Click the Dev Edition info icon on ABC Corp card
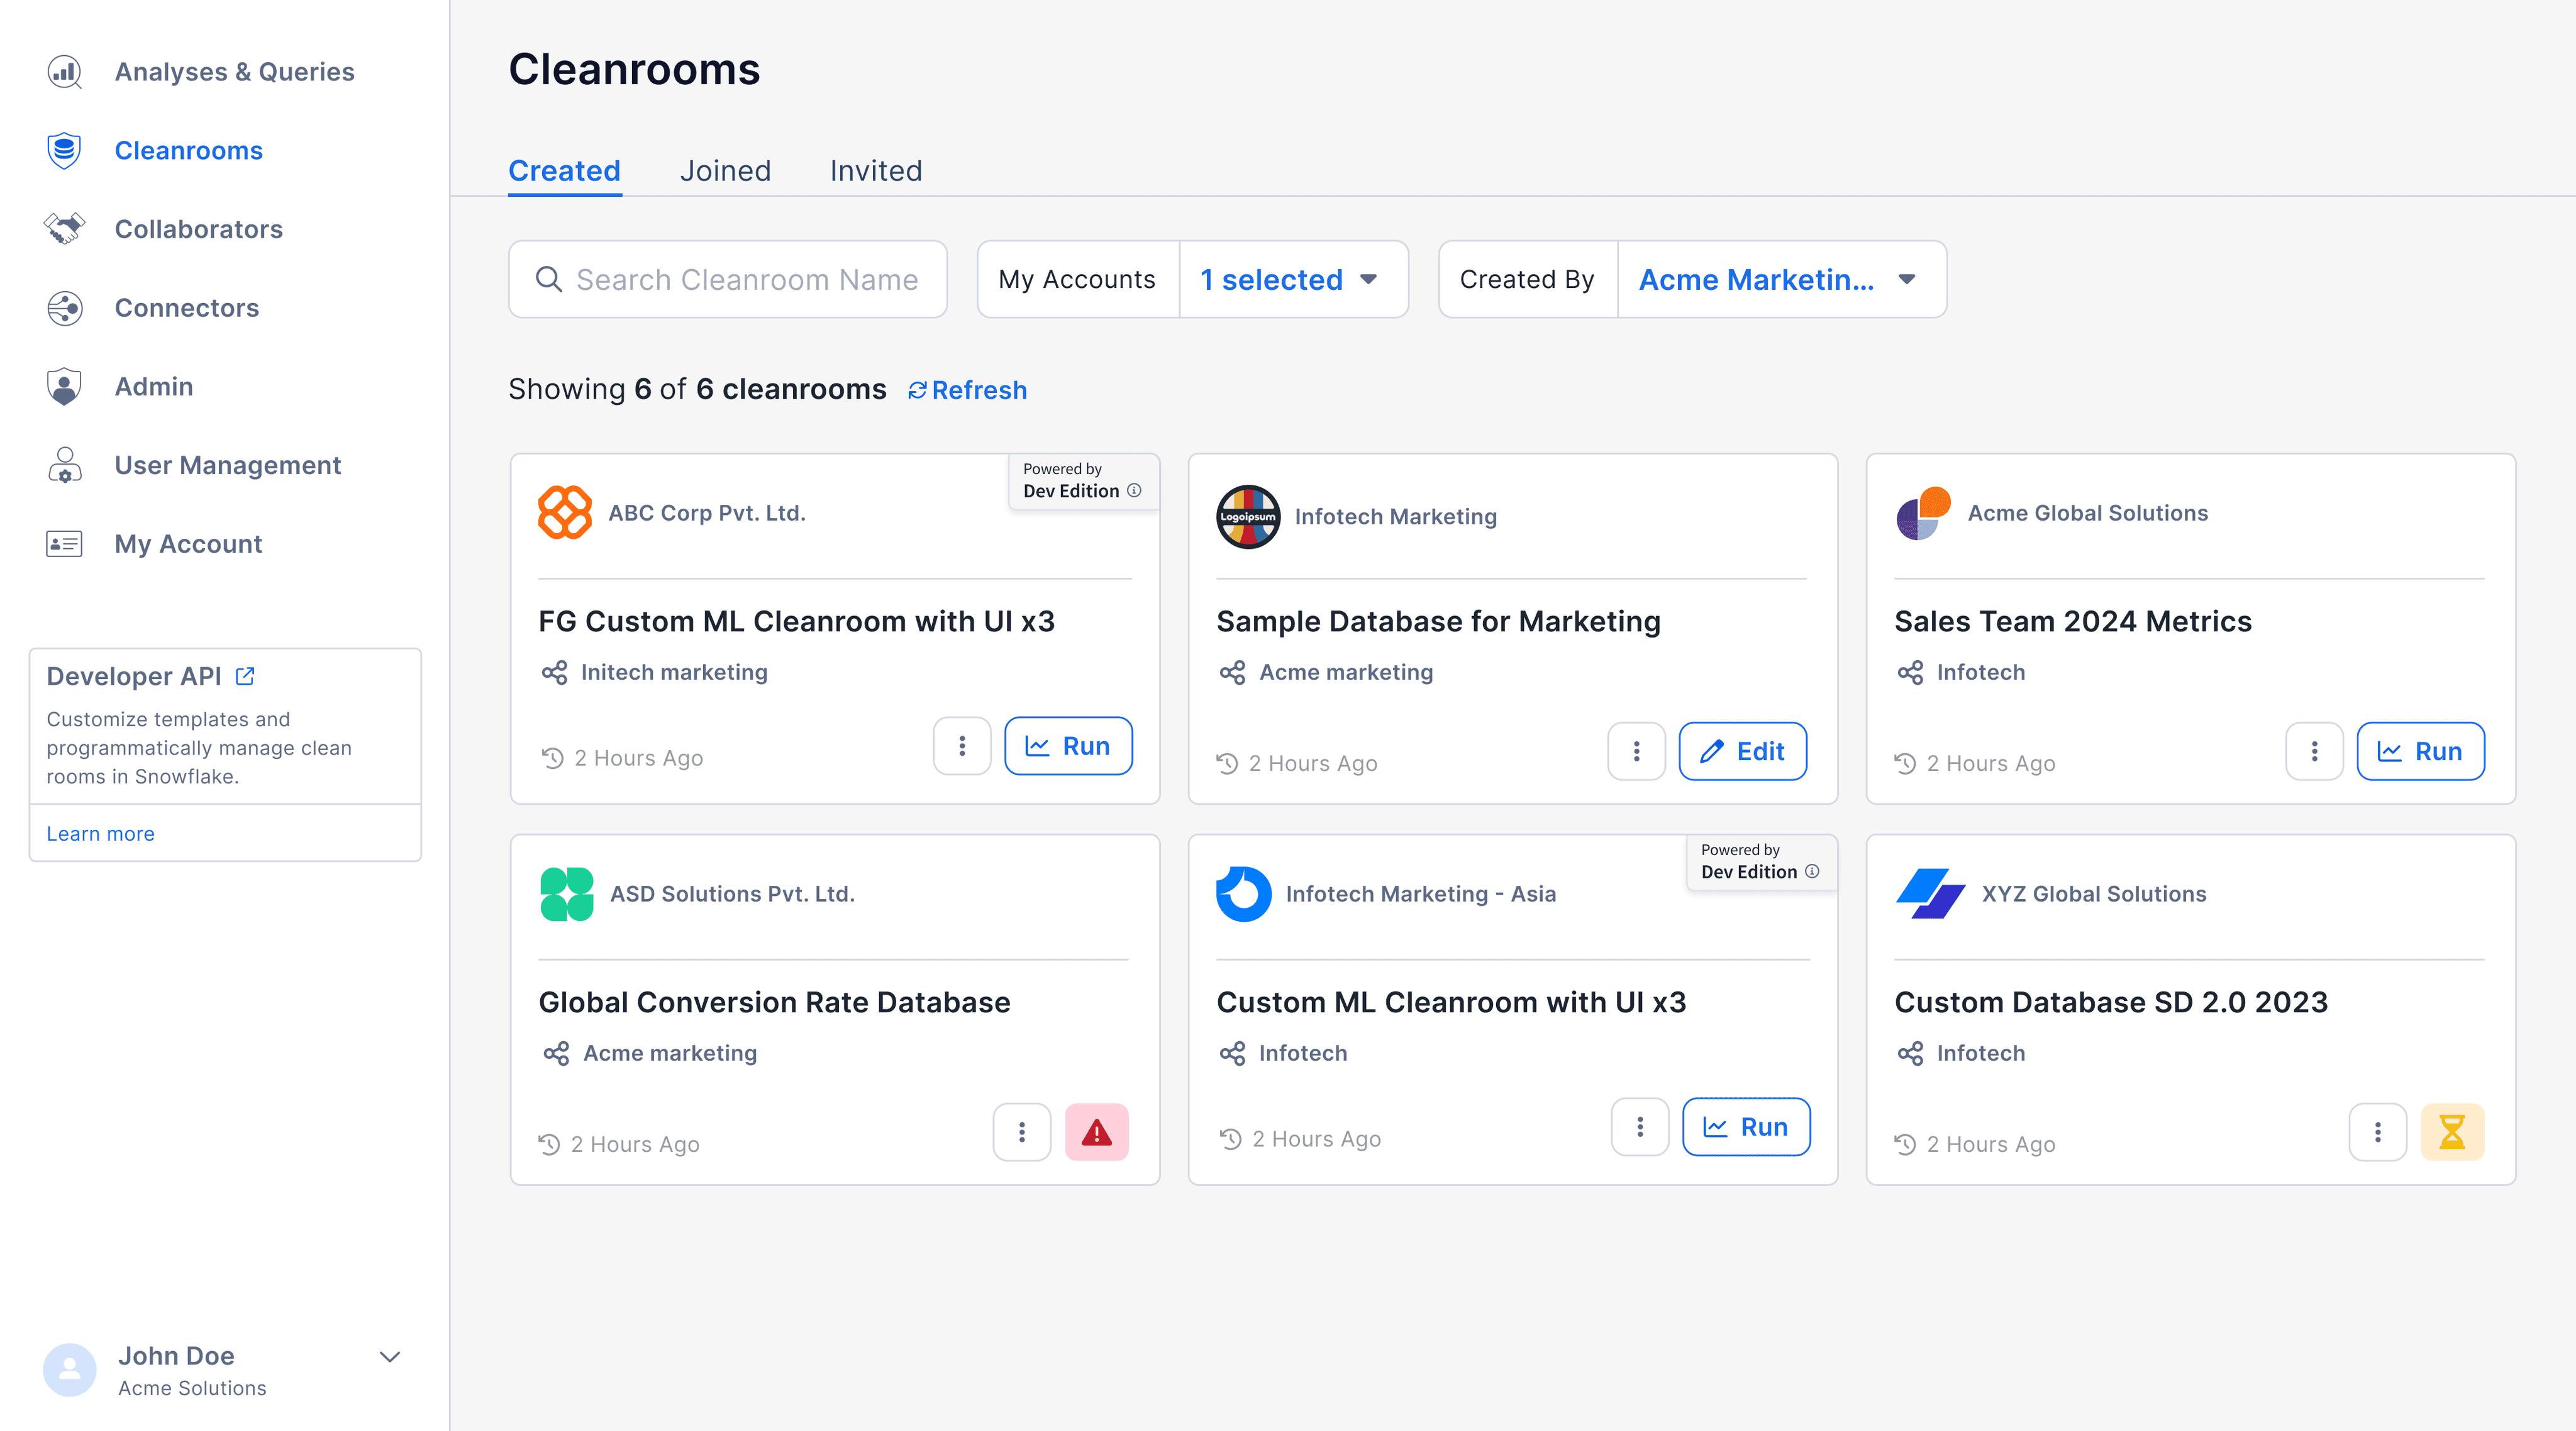Screen dimensions: 2576x1431 point(1134,490)
